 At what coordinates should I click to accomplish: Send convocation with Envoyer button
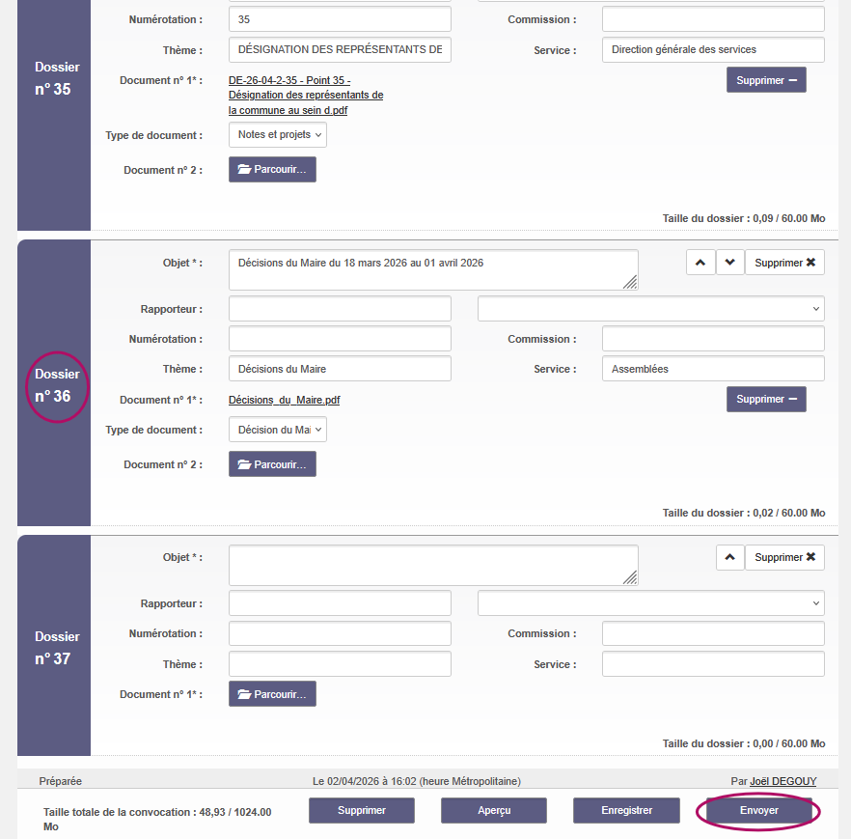tap(758, 810)
